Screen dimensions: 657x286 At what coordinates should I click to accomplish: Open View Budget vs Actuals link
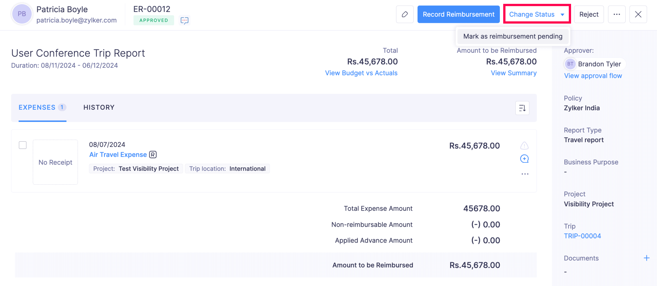point(361,73)
